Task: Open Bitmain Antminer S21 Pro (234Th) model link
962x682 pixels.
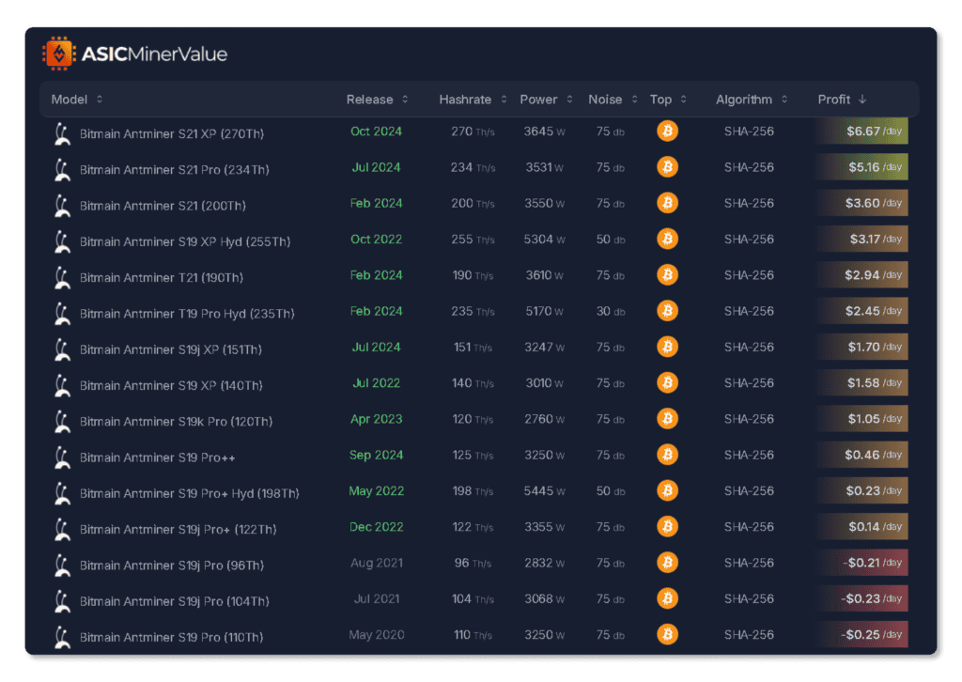Action: [174, 170]
